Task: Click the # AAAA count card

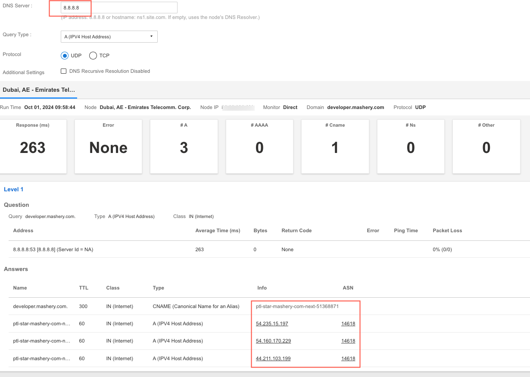Action: (x=259, y=146)
